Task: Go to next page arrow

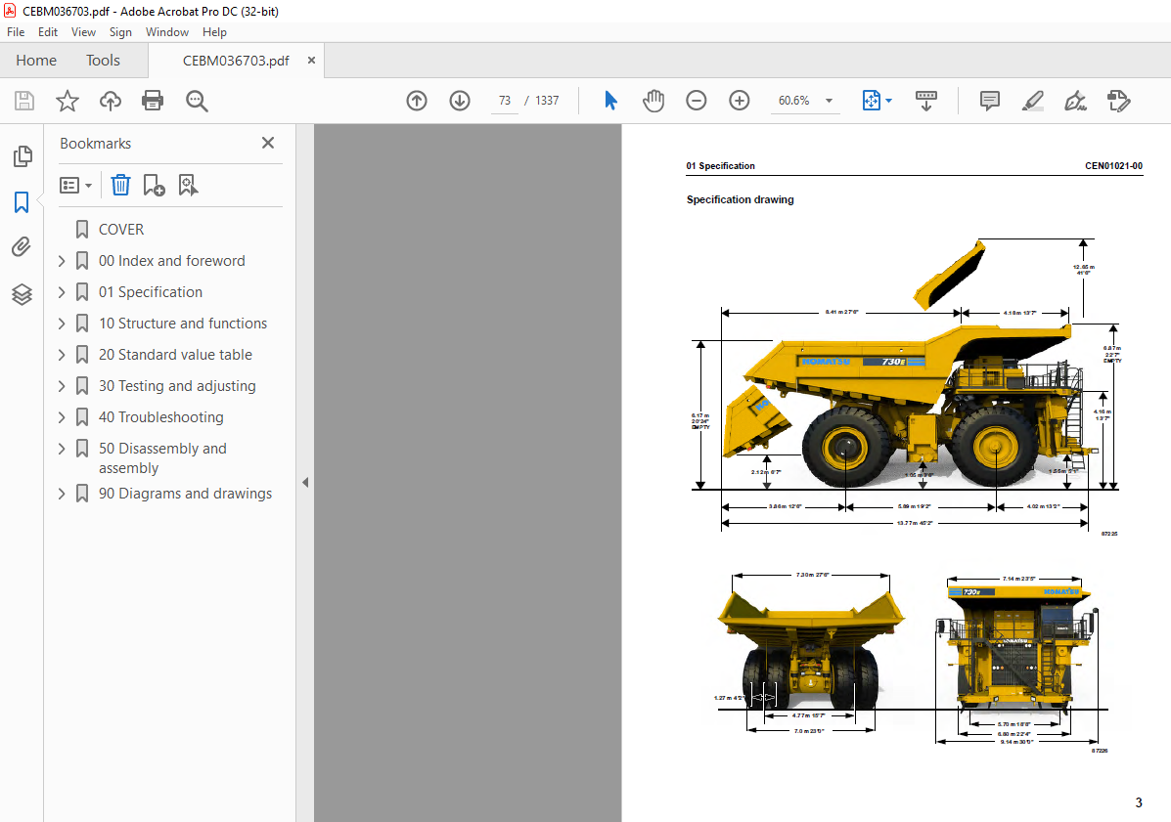Action: click(459, 101)
